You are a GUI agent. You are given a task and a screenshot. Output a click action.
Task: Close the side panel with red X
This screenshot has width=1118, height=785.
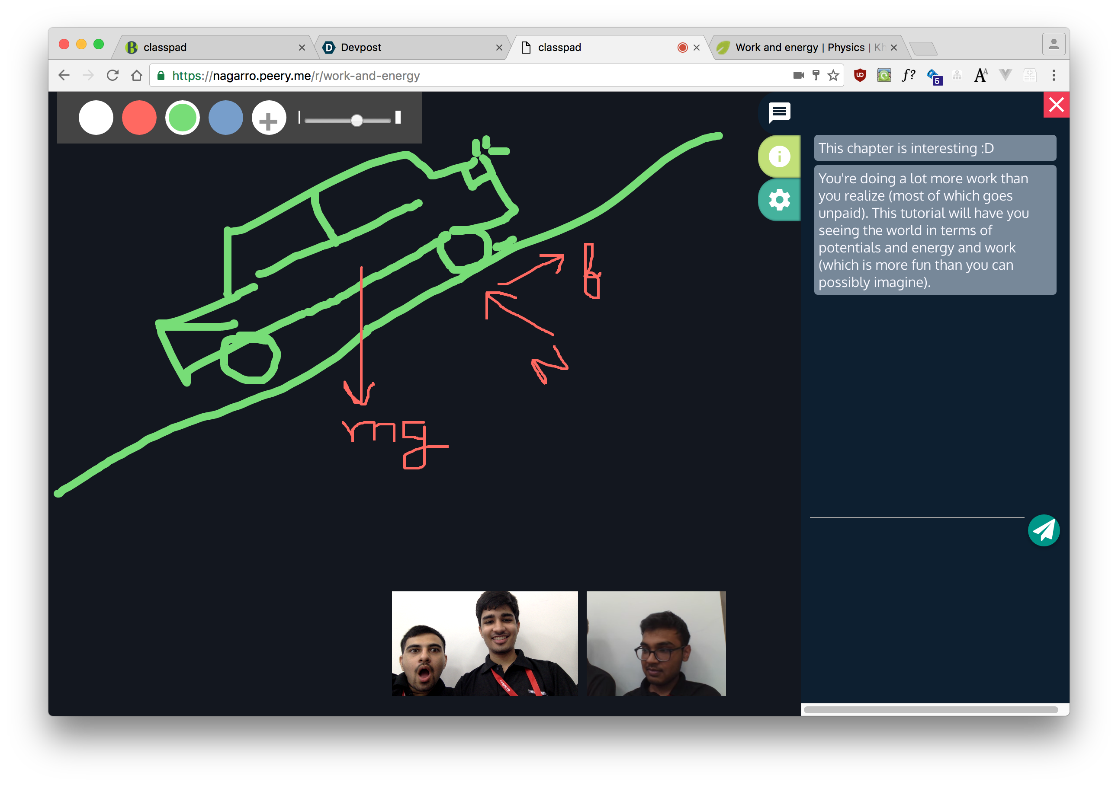[x=1056, y=105]
